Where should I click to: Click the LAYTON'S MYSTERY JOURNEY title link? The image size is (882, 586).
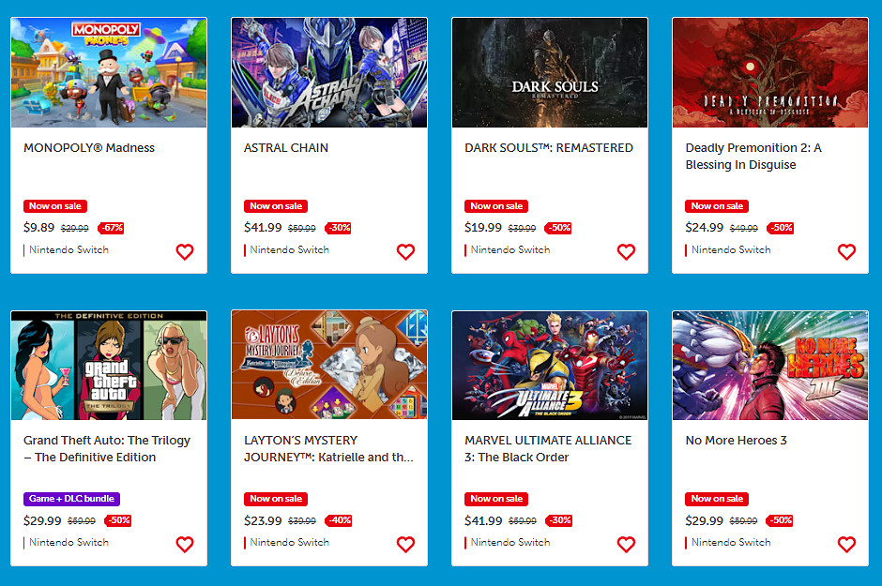tap(328, 448)
